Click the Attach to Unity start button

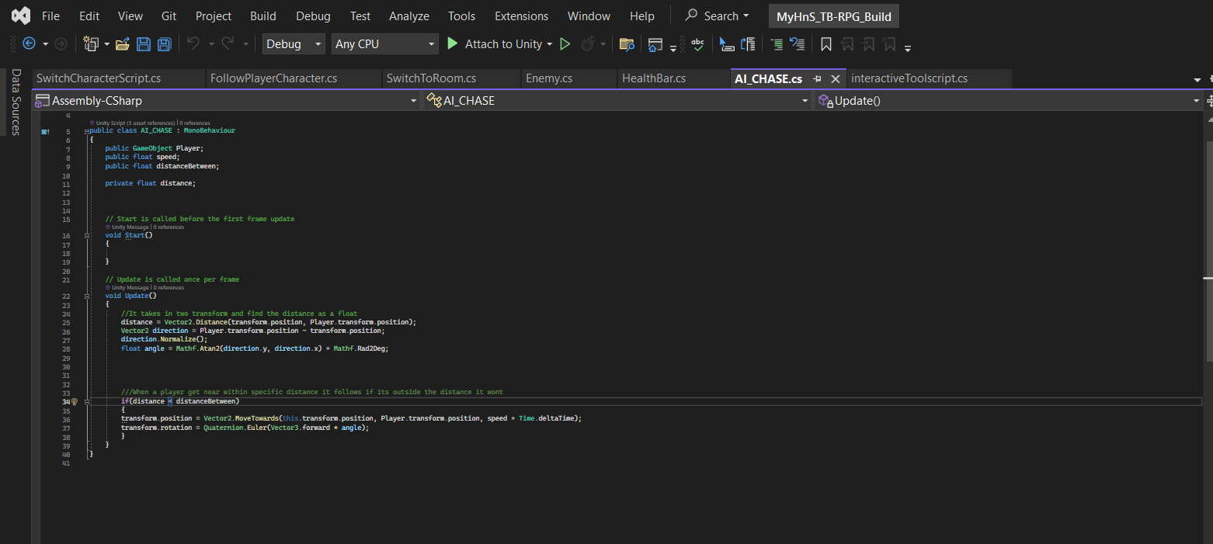494,44
